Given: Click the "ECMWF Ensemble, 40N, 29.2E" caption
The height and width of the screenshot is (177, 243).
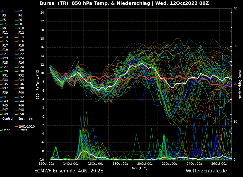Looking at the screenshot, I should coord(69,171).
